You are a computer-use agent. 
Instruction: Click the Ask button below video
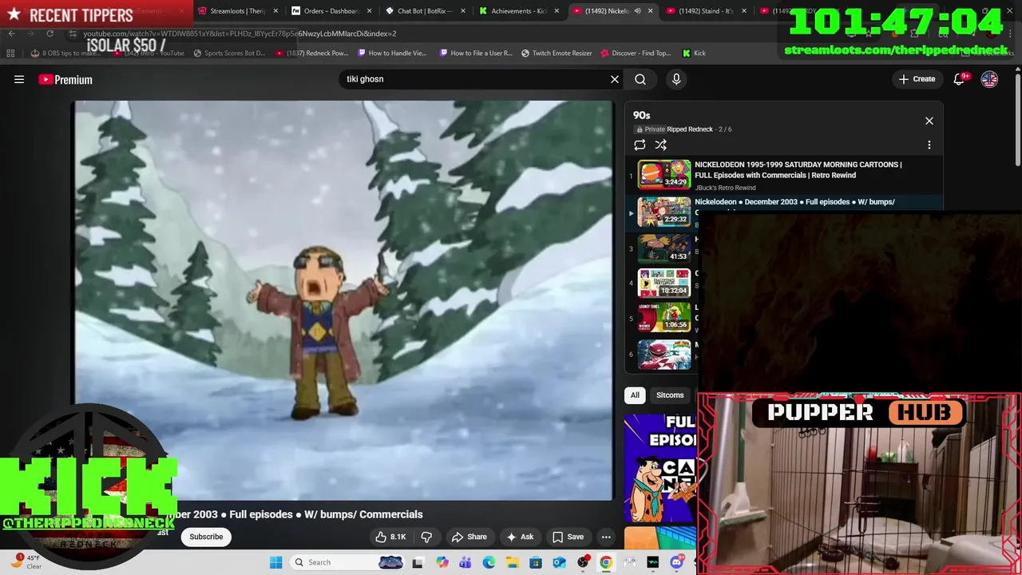coord(519,537)
